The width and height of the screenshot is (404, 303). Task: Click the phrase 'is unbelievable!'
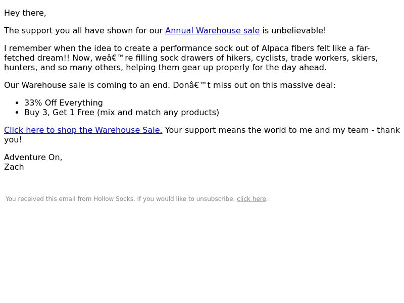click(294, 31)
